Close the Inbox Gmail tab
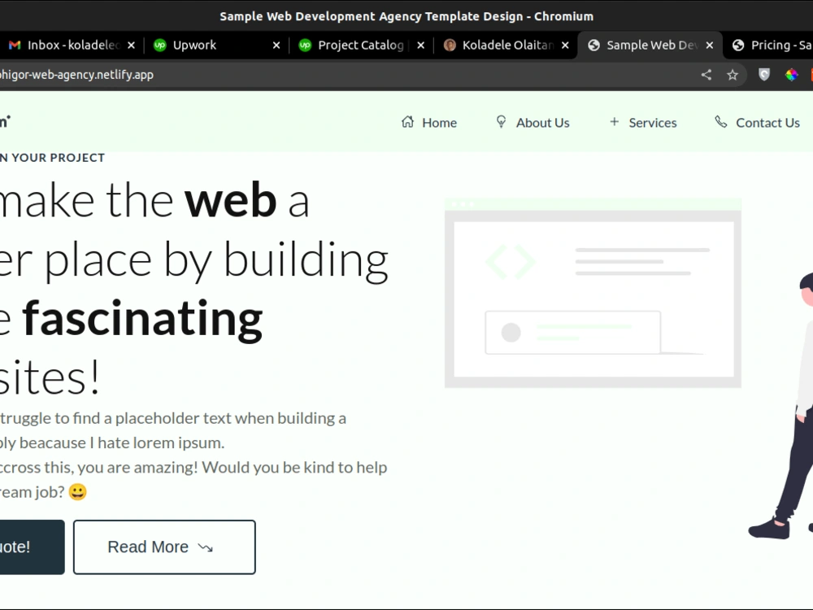Screen dimensions: 813x610 pos(131,46)
